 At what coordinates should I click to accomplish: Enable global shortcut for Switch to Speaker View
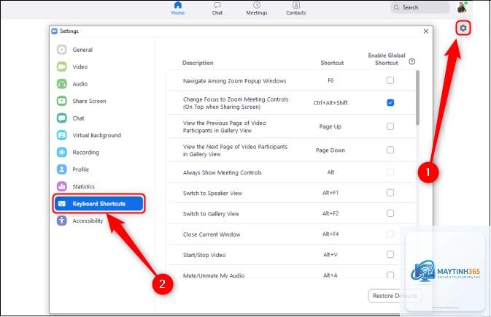click(x=390, y=193)
